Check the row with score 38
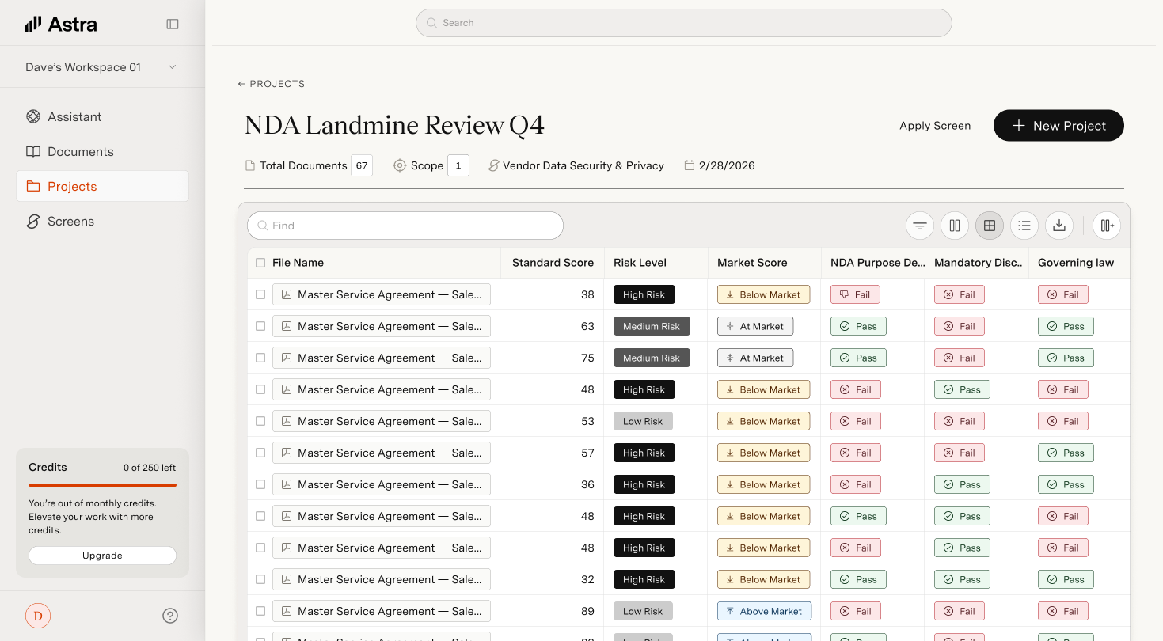The image size is (1163, 641). [x=260, y=294]
